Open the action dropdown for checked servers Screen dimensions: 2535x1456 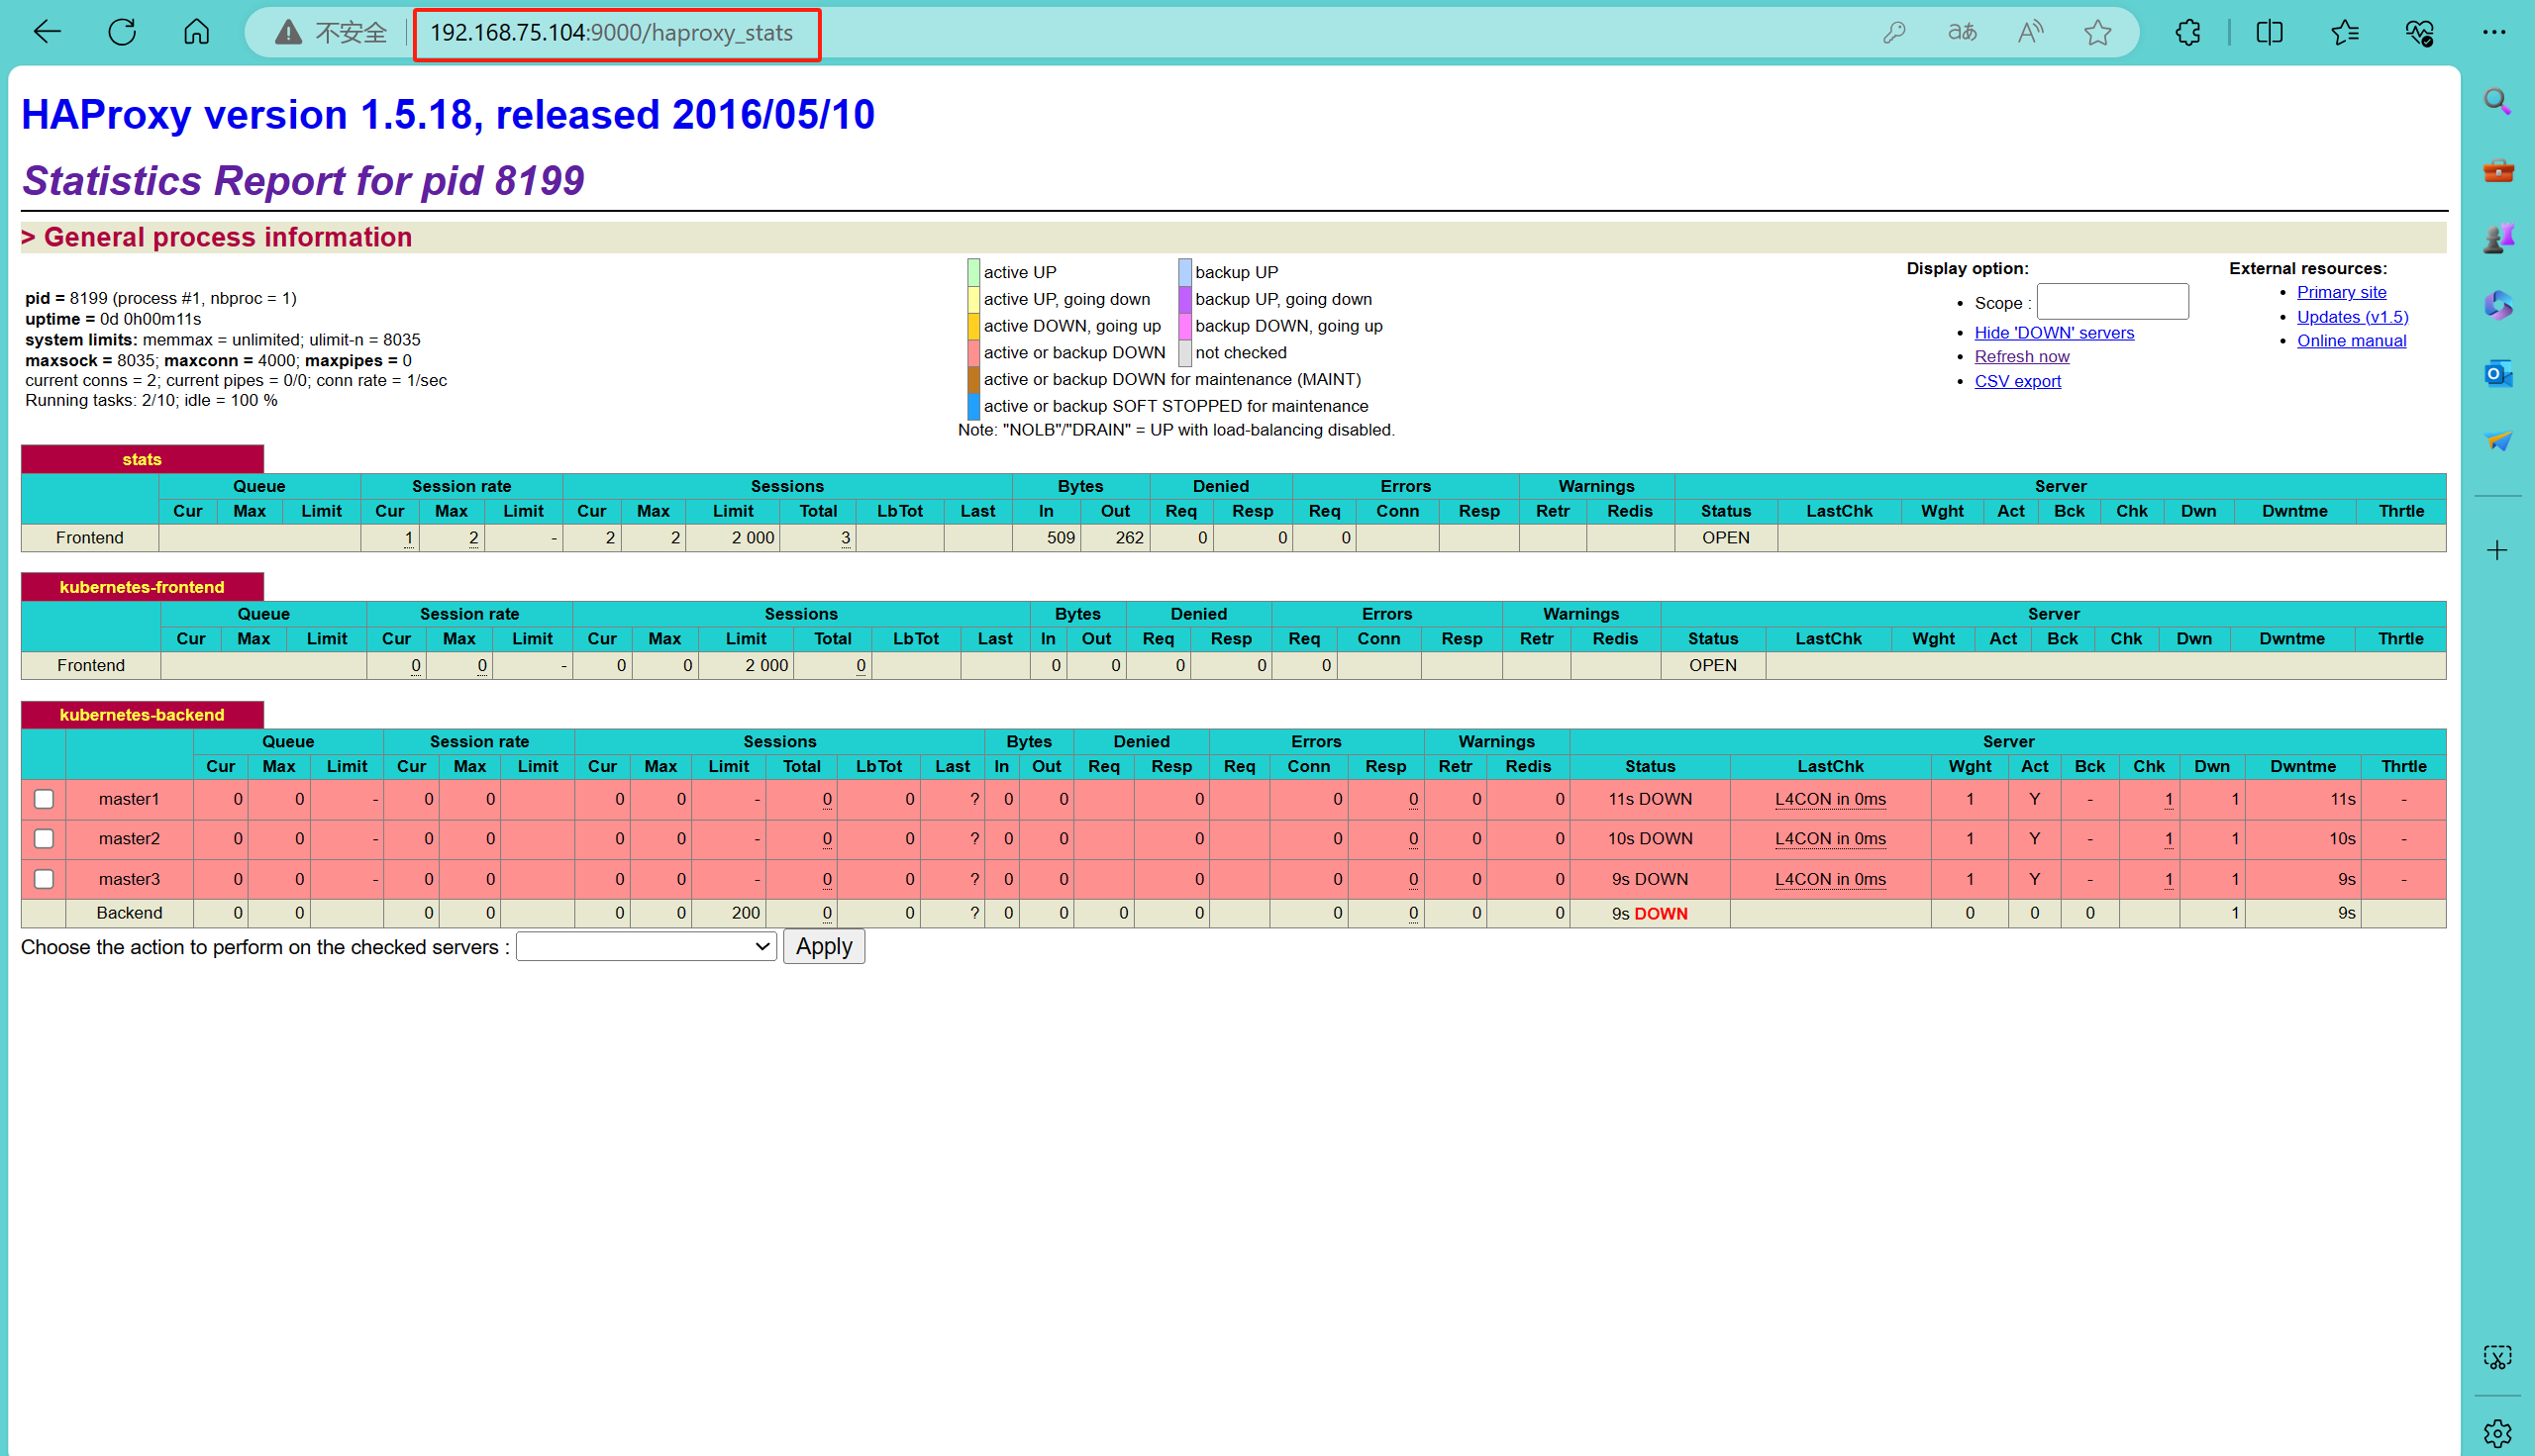[647, 946]
